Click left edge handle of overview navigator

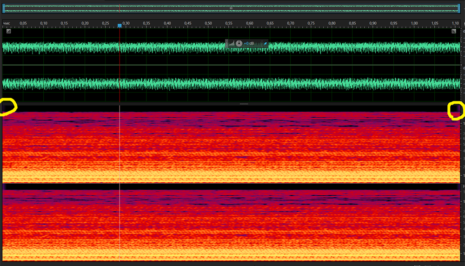pyautogui.click(x=4, y=8)
